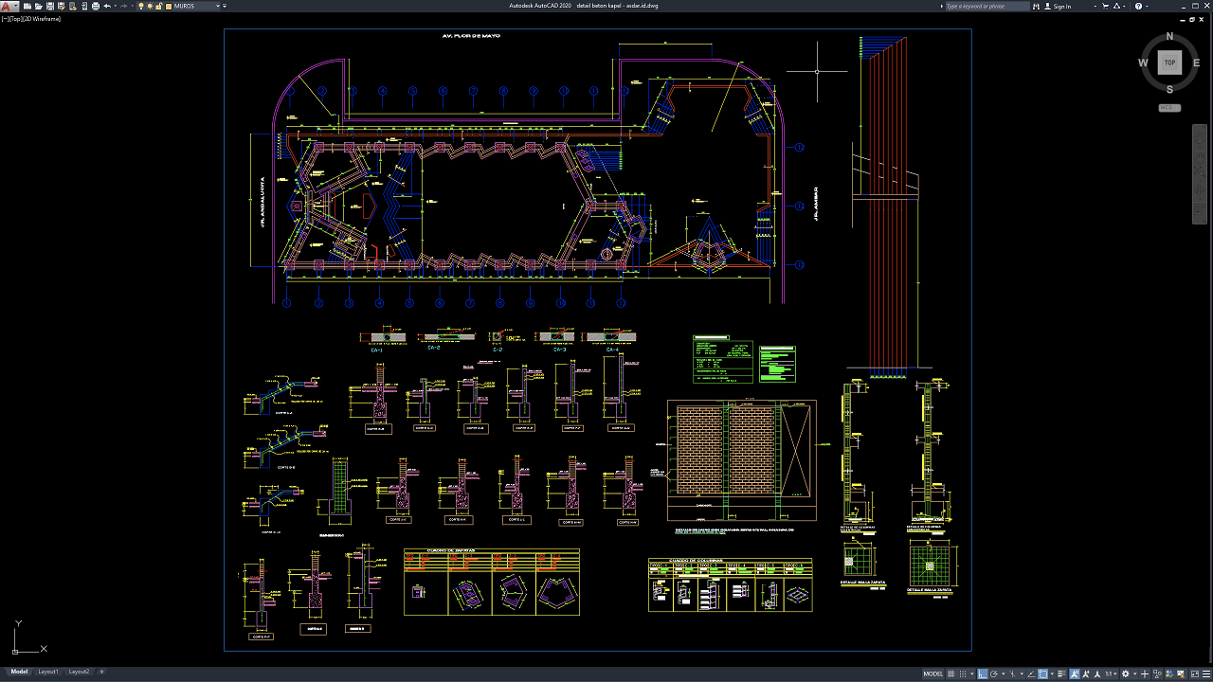Screen dimensions: 1213x682
Task: Click the keyword search input field
Action: point(986,6)
